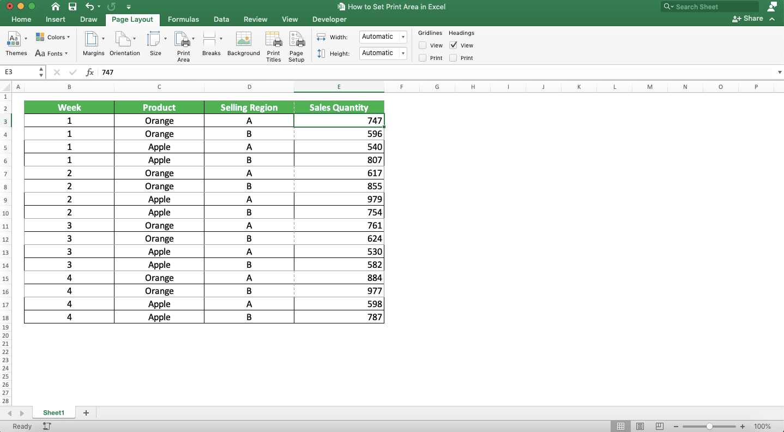This screenshot has width=784, height=432.
Task: Redo the last action
Action: 111,7
